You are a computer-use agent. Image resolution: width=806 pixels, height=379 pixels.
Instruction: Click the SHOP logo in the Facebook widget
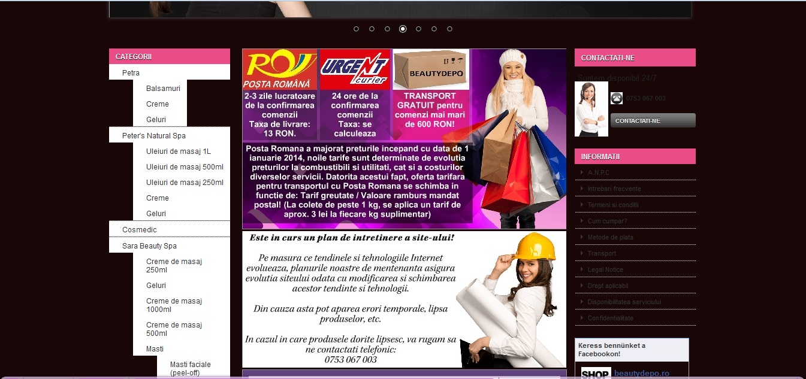(x=596, y=373)
